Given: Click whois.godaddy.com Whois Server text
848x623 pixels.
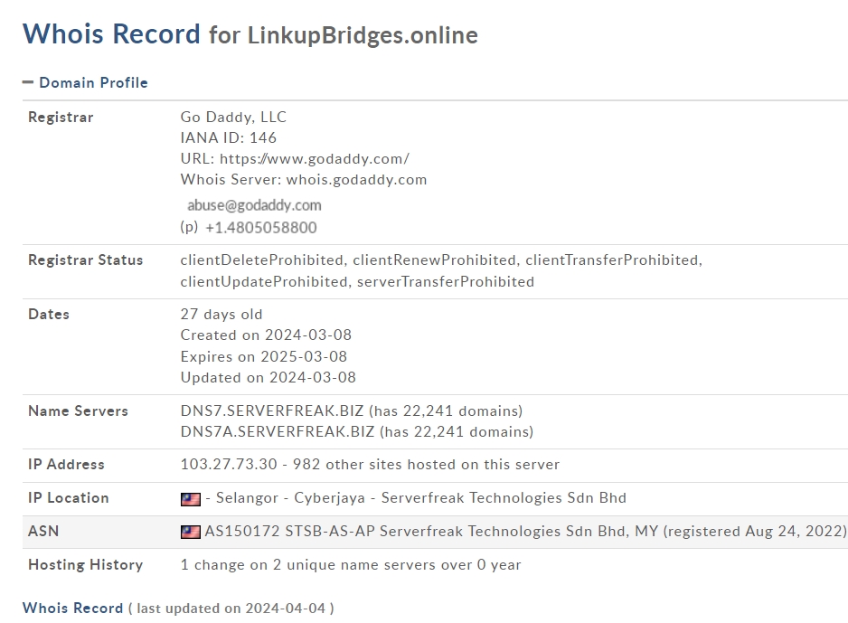Looking at the screenshot, I should click(x=356, y=180).
